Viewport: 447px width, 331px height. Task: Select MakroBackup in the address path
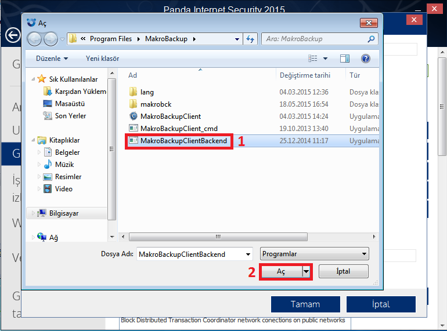(x=166, y=39)
